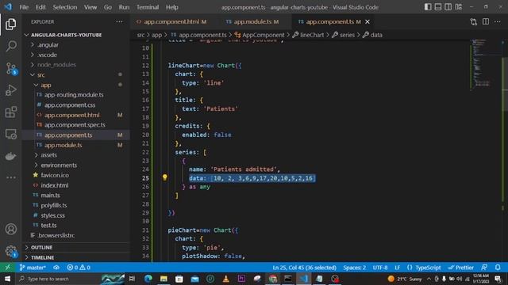Viewport: 508px width, 285px height.
Task: Open the Search view in activity bar
Action: click(10, 46)
